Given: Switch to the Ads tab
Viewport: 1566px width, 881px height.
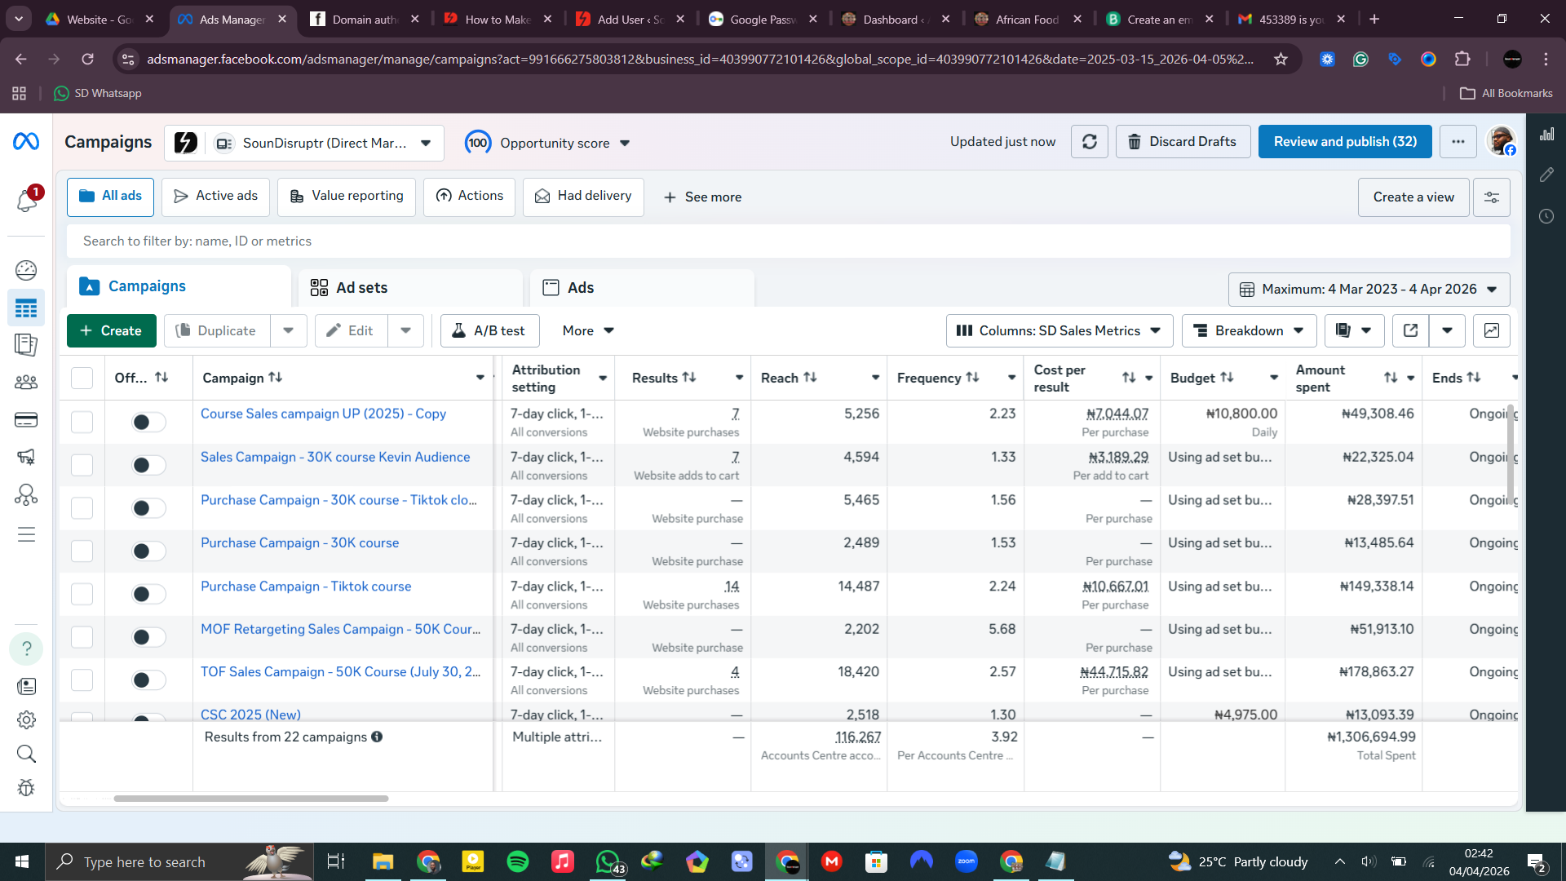Looking at the screenshot, I should [x=642, y=288].
